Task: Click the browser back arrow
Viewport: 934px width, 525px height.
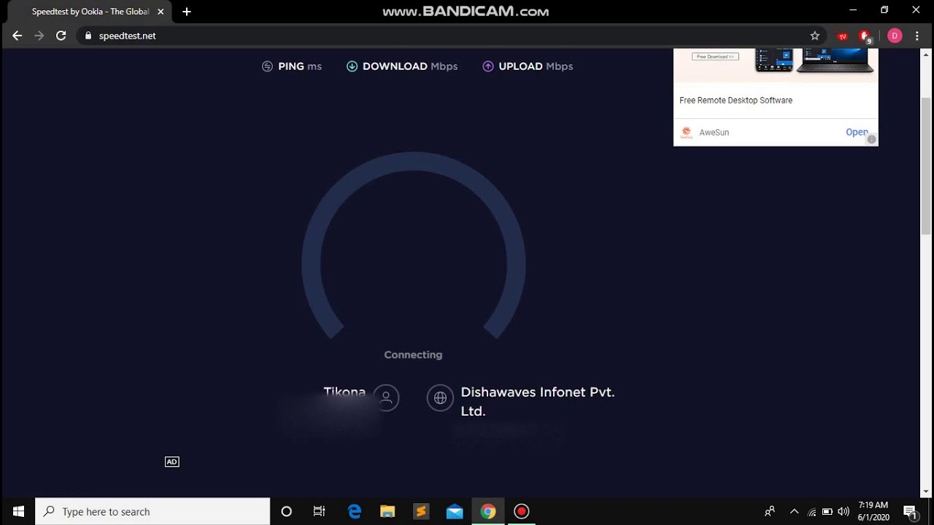Action: click(18, 36)
